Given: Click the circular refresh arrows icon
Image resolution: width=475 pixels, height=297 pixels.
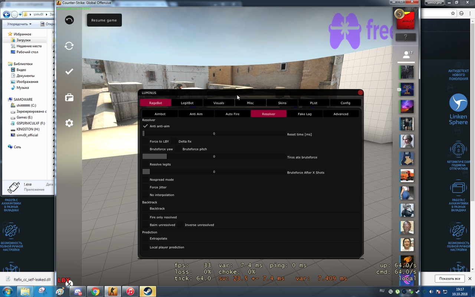Looking at the screenshot, I should tap(69, 46).
